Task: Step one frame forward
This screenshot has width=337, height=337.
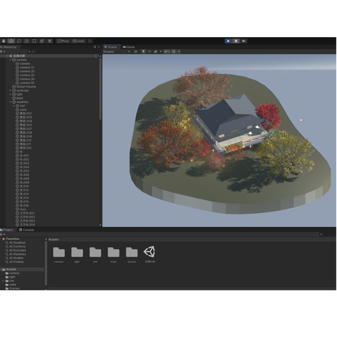Action: pos(244,41)
